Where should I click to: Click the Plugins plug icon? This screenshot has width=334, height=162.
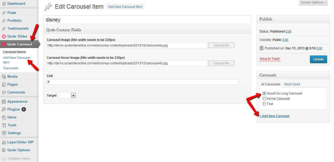pyautogui.click(x=4, y=109)
